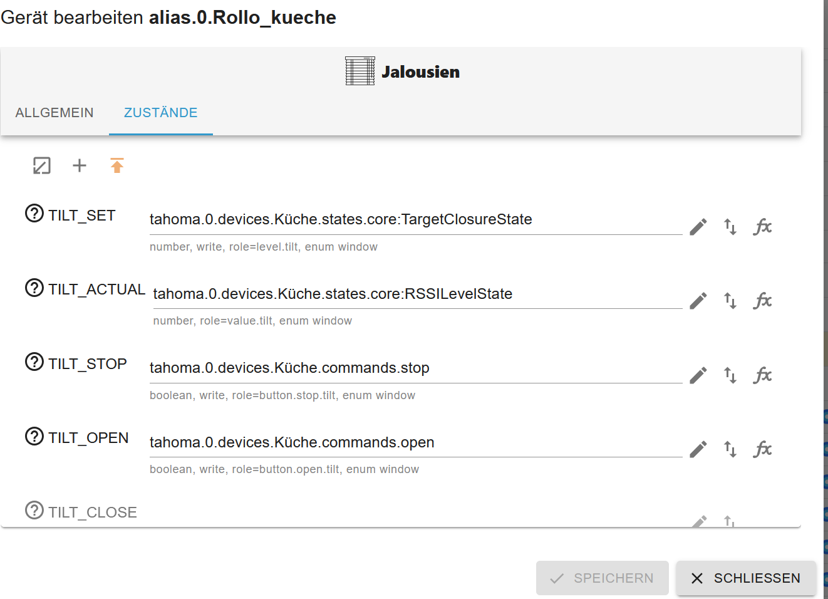Add a new state with the plus icon
Image resolution: width=828 pixels, height=599 pixels.
pyautogui.click(x=79, y=165)
